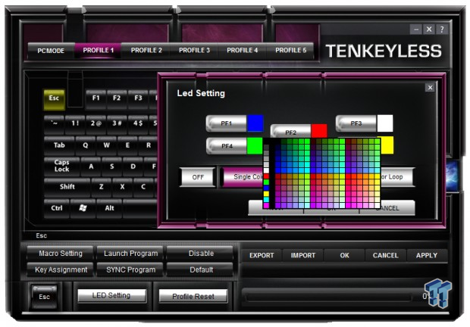This screenshot has width=470, height=327.
Task: Click the Esc key preview icon at bottom
Action: click(x=44, y=296)
